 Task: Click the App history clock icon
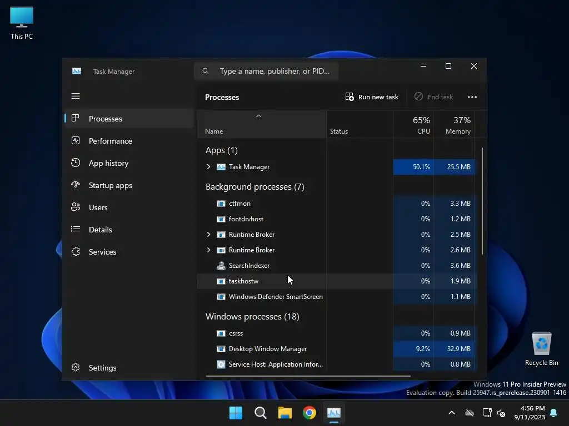[76, 163]
